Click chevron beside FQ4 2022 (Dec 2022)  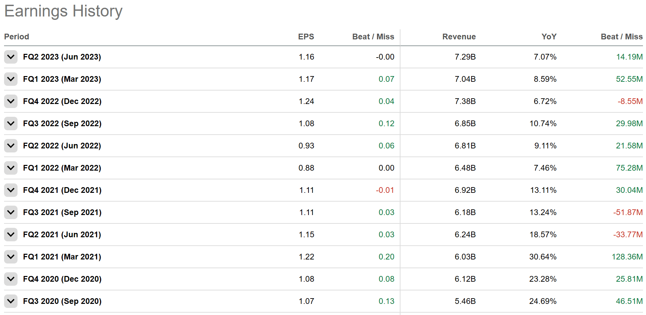[11, 101]
